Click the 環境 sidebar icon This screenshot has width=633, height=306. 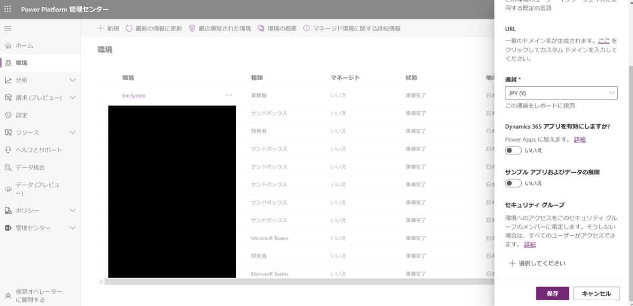8,63
